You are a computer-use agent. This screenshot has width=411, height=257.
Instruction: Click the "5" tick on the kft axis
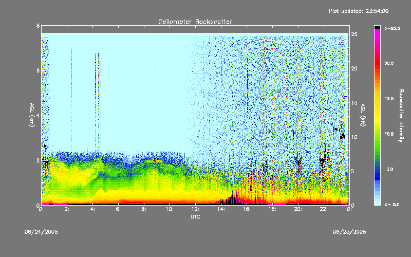click(x=353, y=171)
